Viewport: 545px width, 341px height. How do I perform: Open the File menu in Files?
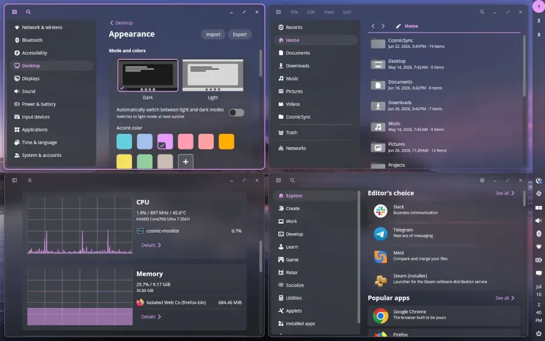[294, 12]
